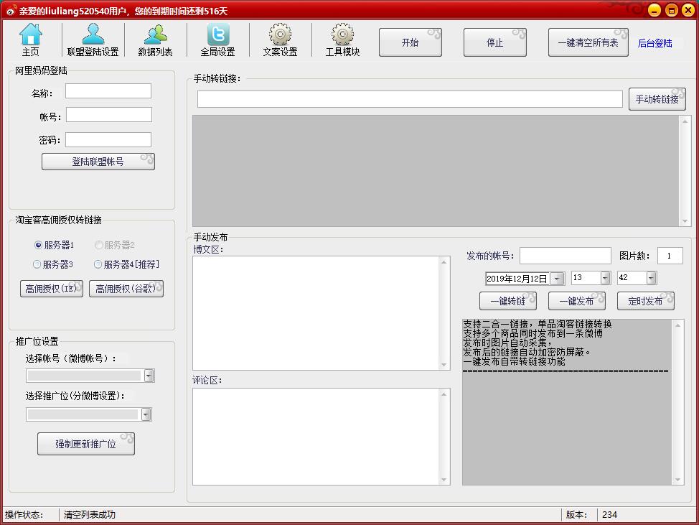
Task: Expand the hour dropdown showing 13
Action: tap(605, 278)
